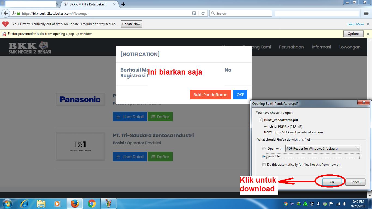
Task: Click the blocked pop-up icon in yellow bar
Action: click(x=4, y=34)
